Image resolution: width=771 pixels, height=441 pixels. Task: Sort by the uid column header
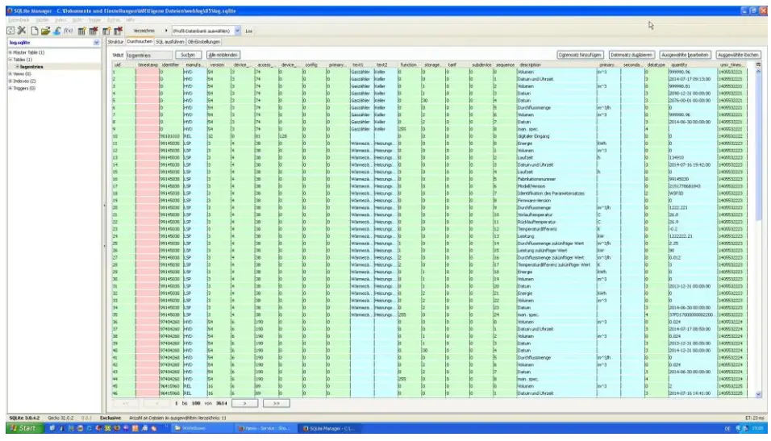click(x=123, y=64)
